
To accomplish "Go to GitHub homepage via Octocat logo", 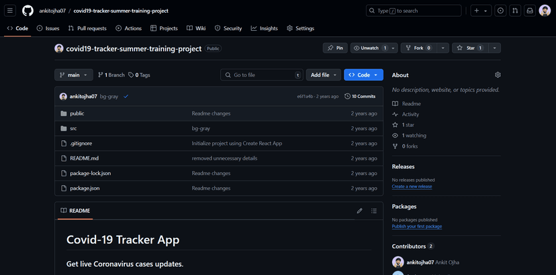I will (28, 11).
